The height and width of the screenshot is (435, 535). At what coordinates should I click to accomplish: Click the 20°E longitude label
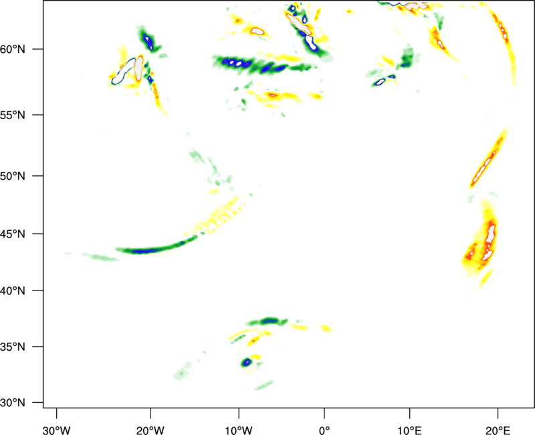coord(498,430)
